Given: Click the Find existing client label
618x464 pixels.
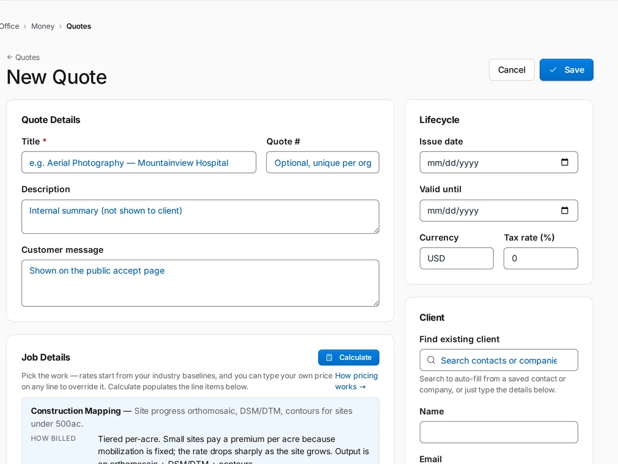Looking at the screenshot, I should pyautogui.click(x=459, y=339).
